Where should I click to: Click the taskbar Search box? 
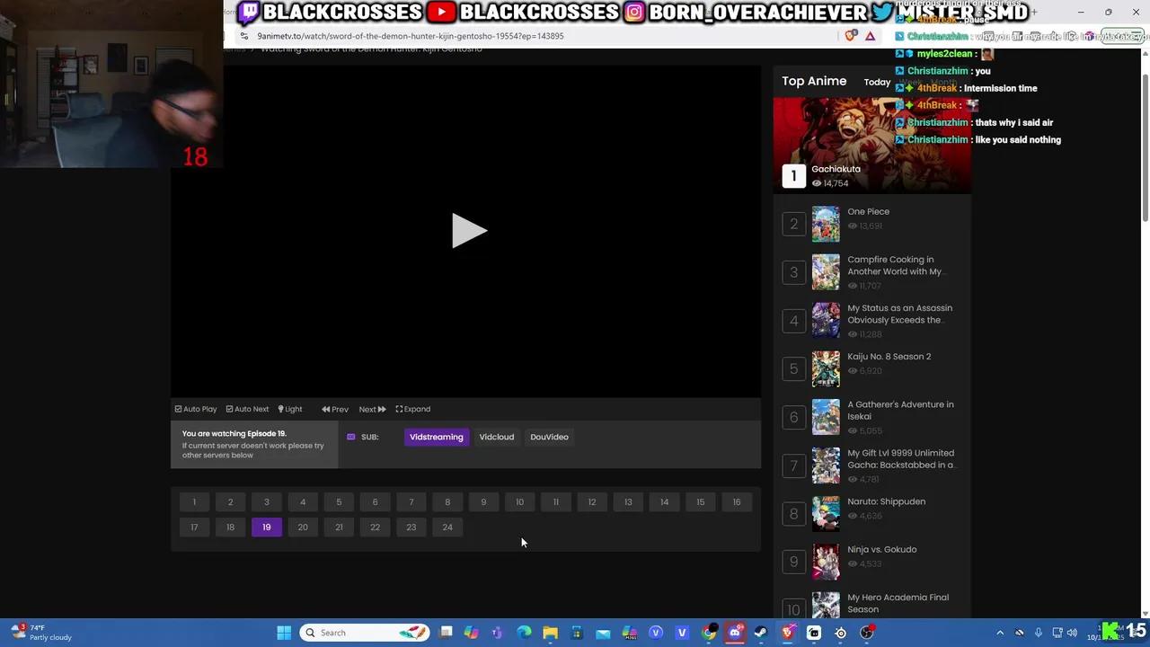(x=365, y=633)
